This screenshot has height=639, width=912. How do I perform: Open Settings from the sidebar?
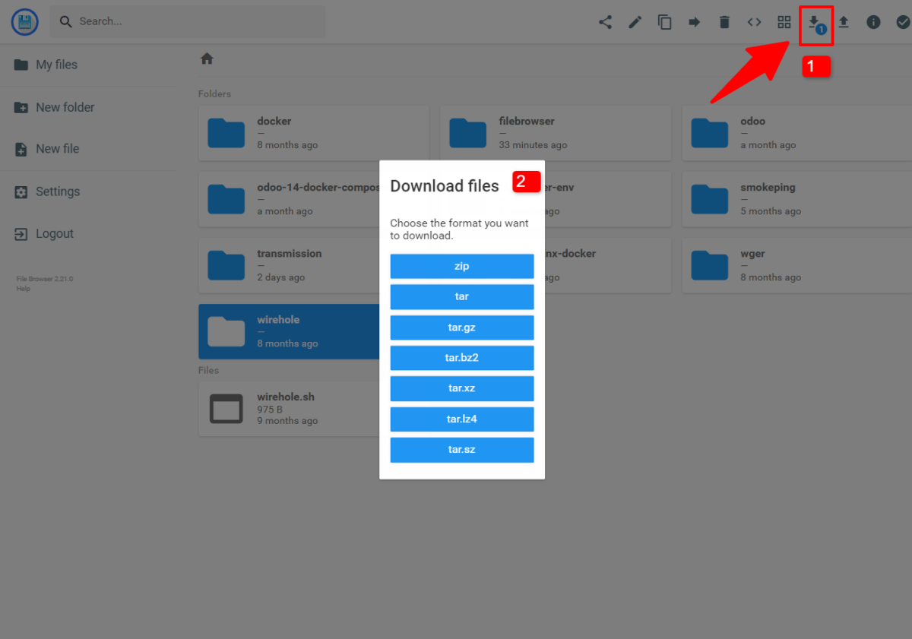pyautogui.click(x=58, y=191)
